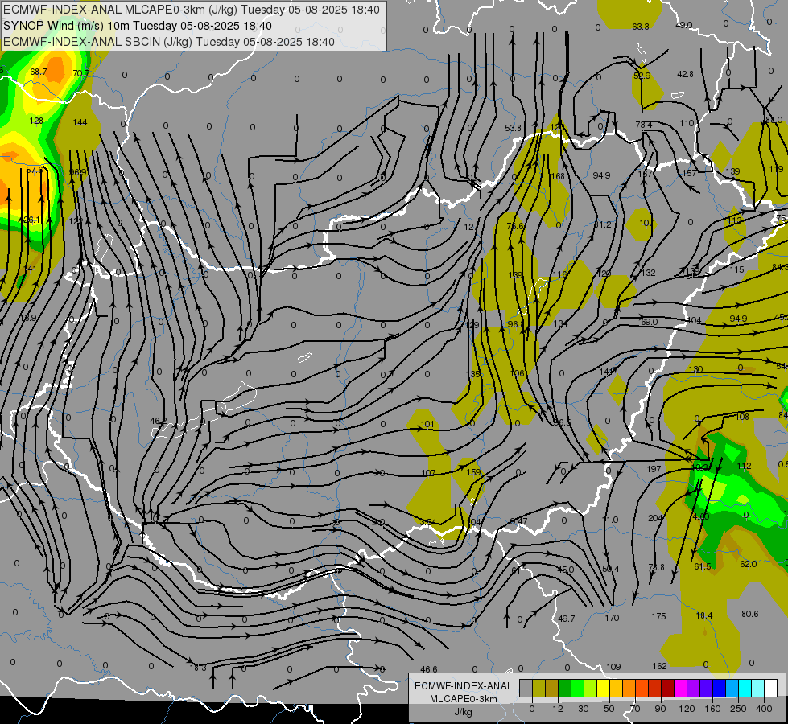Image resolution: width=788 pixels, height=724 pixels.
Task: Click the map value 144
Action: (x=80, y=122)
